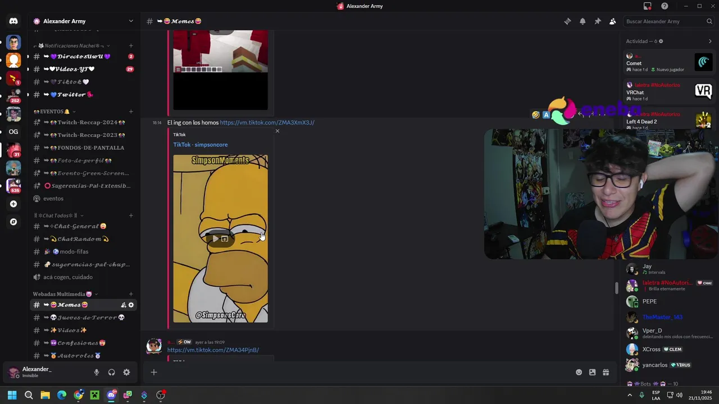The height and width of the screenshot is (404, 719).
Task: Open Confesiones channel
Action: tap(83, 343)
